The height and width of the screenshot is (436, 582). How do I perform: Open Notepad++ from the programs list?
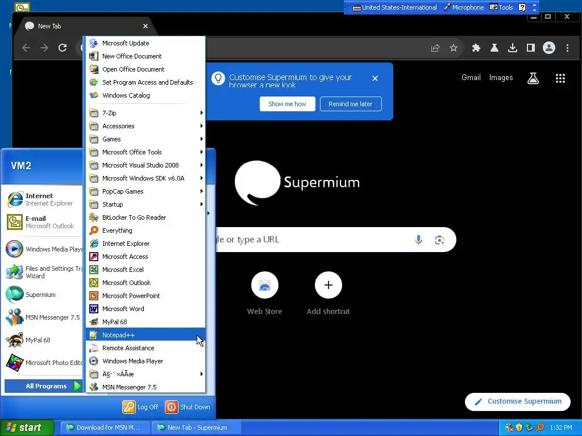145,335
